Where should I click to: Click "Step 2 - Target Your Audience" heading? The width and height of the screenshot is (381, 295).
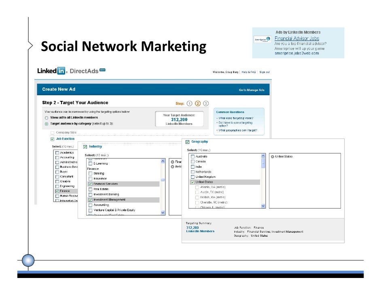coord(75,103)
